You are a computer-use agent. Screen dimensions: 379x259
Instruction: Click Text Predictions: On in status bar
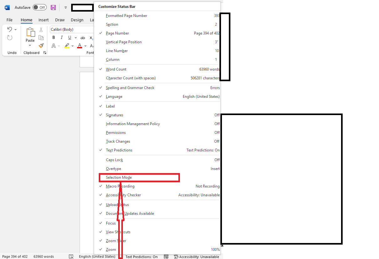(142, 256)
